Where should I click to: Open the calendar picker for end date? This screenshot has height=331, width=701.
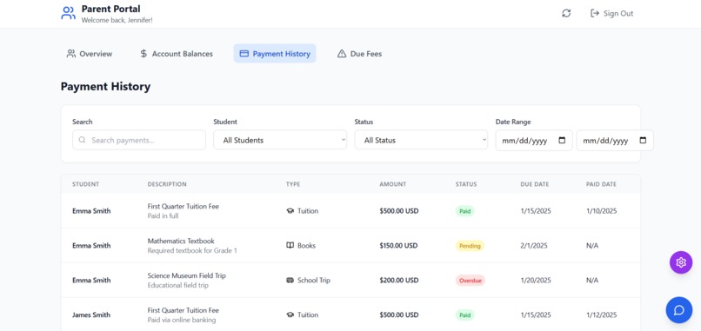pyautogui.click(x=643, y=140)
